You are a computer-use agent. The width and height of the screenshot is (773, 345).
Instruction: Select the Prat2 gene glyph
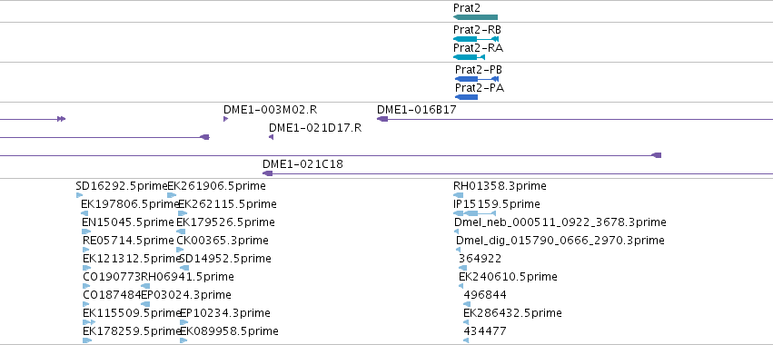[475, 17]
